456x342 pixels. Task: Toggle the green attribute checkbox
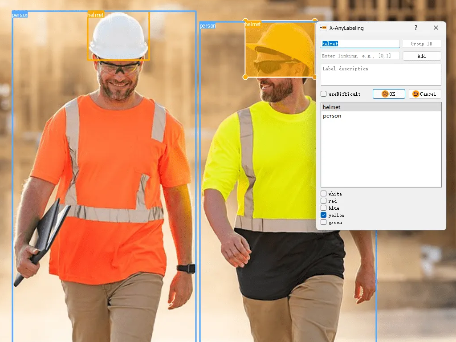(x=324, y=222)
